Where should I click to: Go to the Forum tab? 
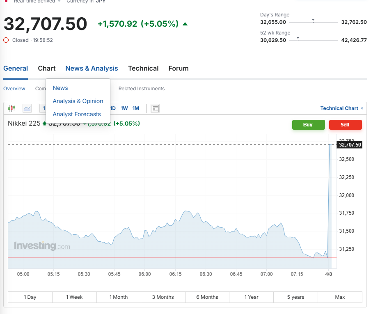coord(179,69)
